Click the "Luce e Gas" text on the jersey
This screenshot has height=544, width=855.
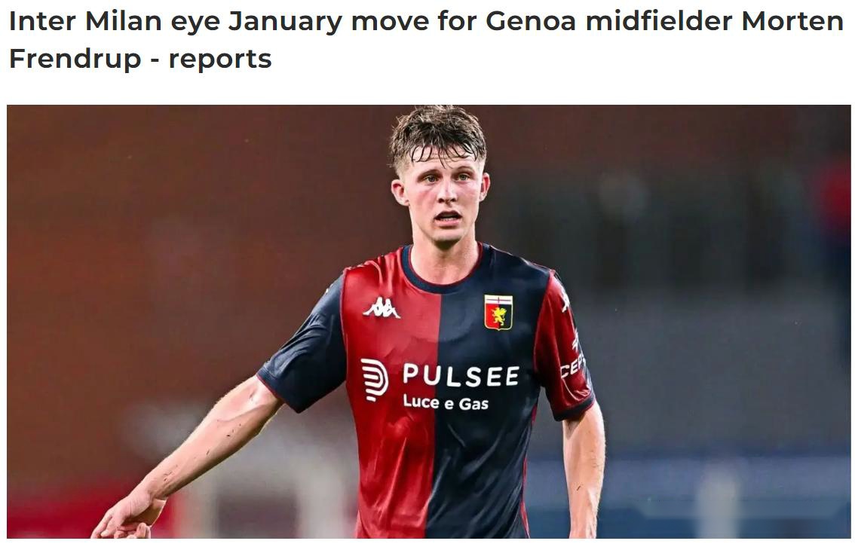[446, 402]
